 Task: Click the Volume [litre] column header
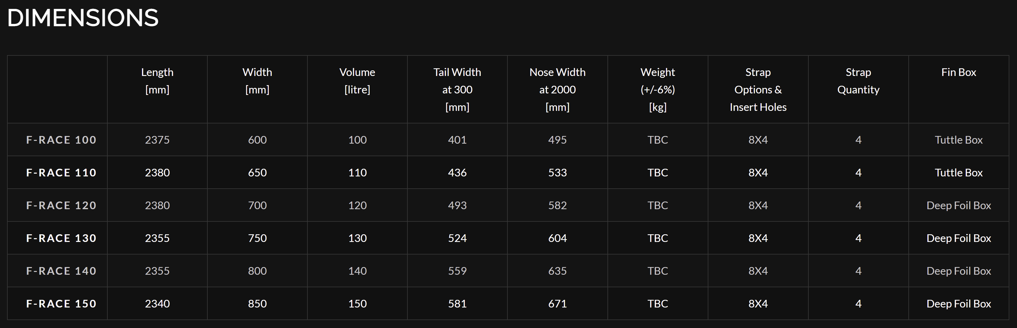pyautogui.click(x=357, y=81)
